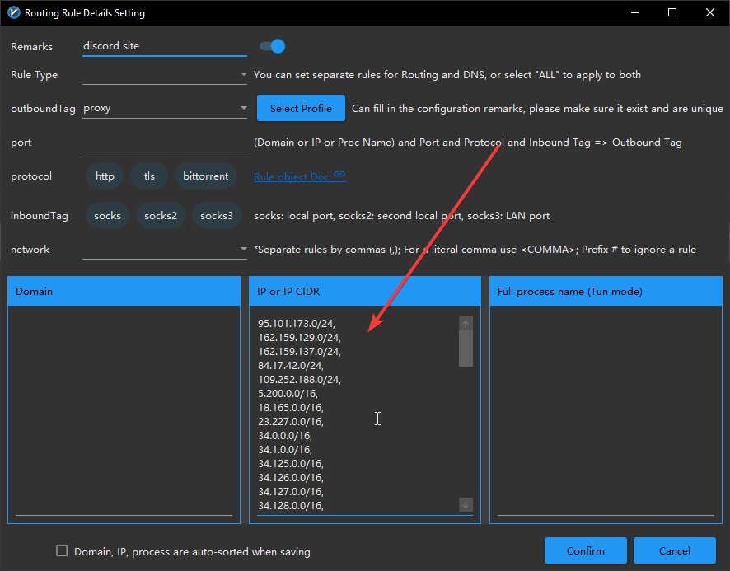730x571 pixels.
Task: Click the link icon beside Rule object Doc
Action: coord(339,175)
